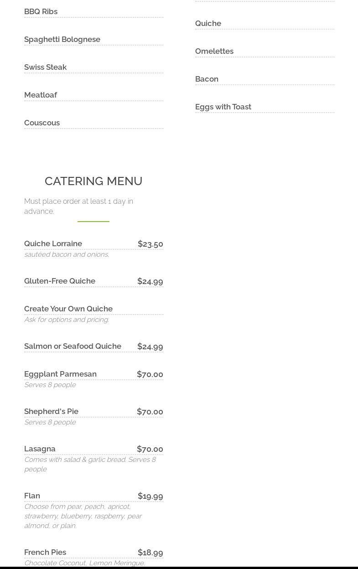Click the French Pies item name
358x569 pixels.
(x=45, y=552)
